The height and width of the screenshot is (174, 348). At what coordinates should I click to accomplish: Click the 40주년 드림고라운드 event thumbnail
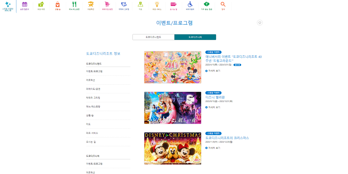[173, 67]
